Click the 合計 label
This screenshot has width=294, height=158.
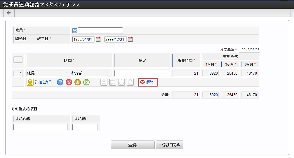click(165, 95)
